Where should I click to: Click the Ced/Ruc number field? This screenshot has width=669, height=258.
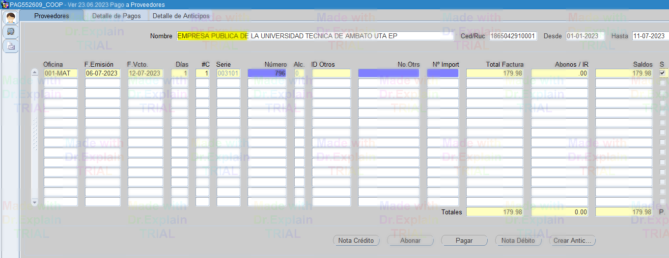click(513, 36)
